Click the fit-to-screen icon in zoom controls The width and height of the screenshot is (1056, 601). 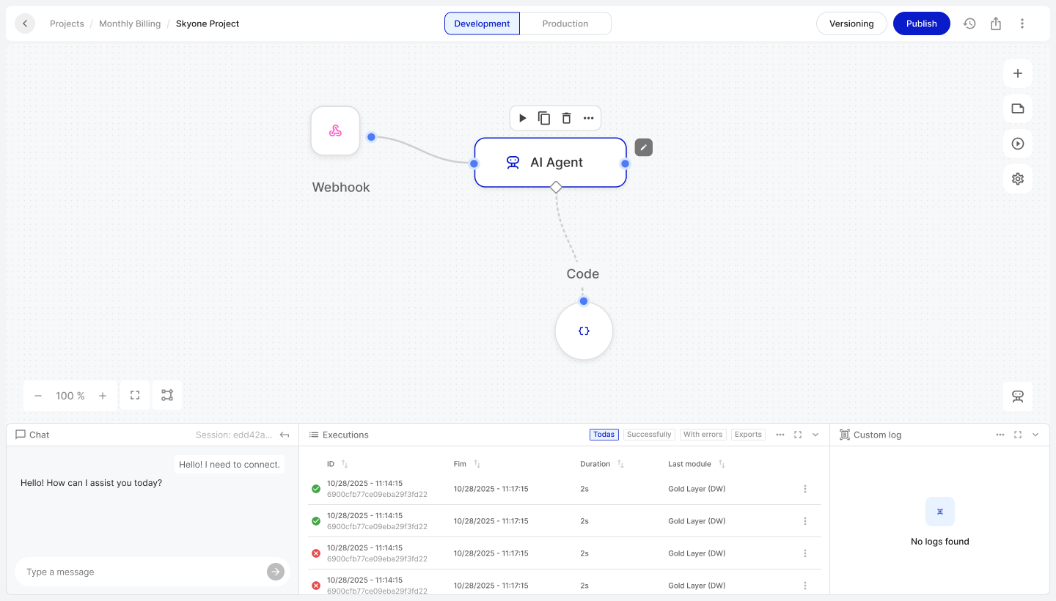pos(135,396)
